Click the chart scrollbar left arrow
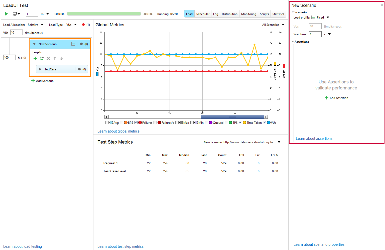The image size is (385, 250). click(x=106, y=117)
